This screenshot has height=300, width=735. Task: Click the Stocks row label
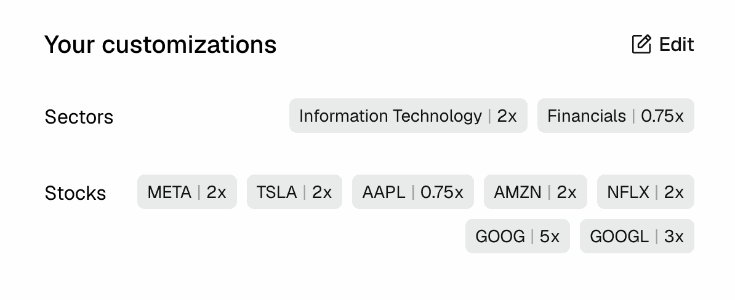pos(75,193)
